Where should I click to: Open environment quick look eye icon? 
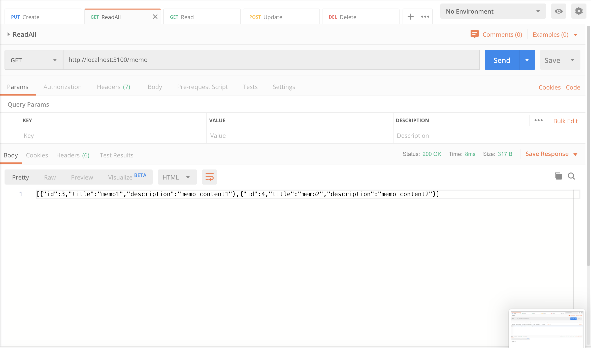pyautogui.click(x=559, y=11)
